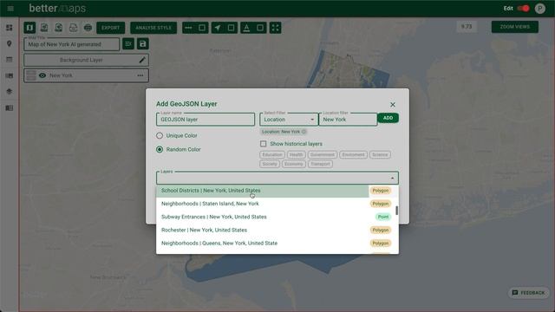This screenshot has height=312, width=555.
Task: Filter by Economy category chip
Action: (x=294, y=164)
